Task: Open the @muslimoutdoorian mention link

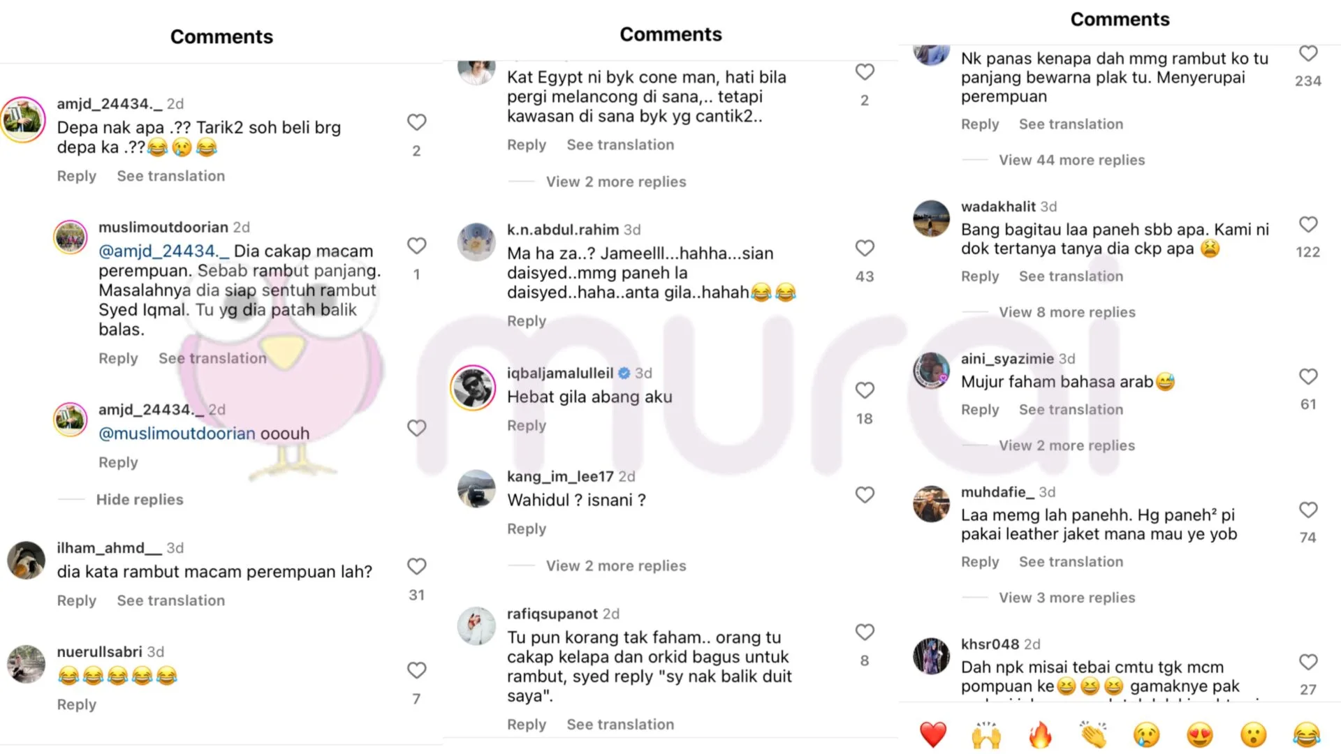Action: coord(177,433)
